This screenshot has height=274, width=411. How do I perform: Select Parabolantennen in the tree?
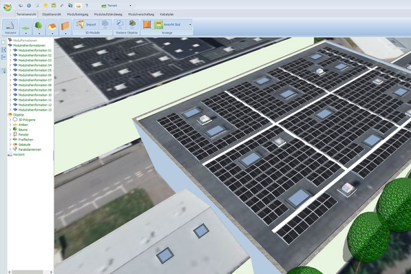30,149
